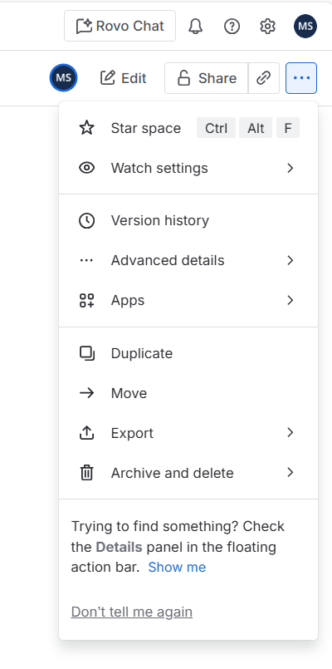Click the three-dots more actions button
The height and width of the screenshot is (669, 332).
point(301,78)
